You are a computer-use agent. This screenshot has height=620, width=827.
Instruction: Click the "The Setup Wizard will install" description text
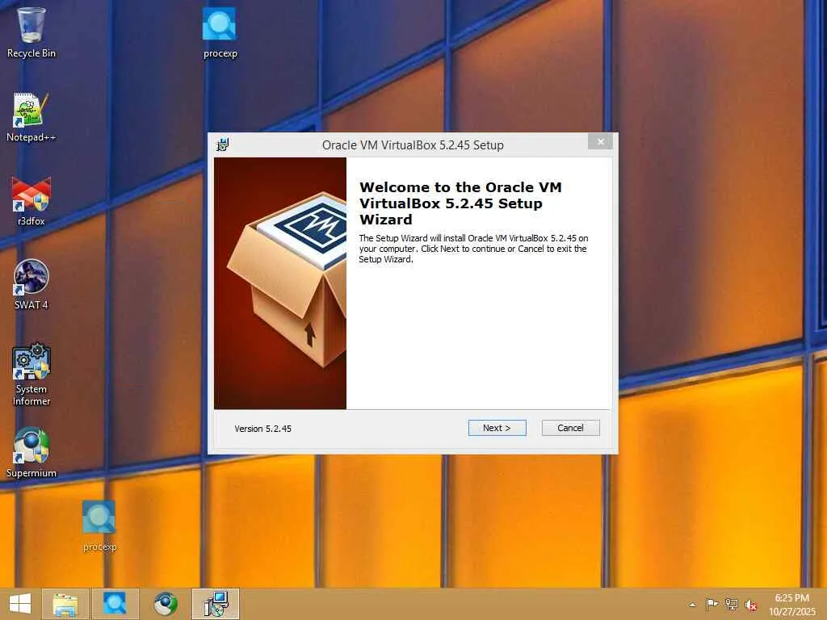pyautogui.click(x=473, y=249)
